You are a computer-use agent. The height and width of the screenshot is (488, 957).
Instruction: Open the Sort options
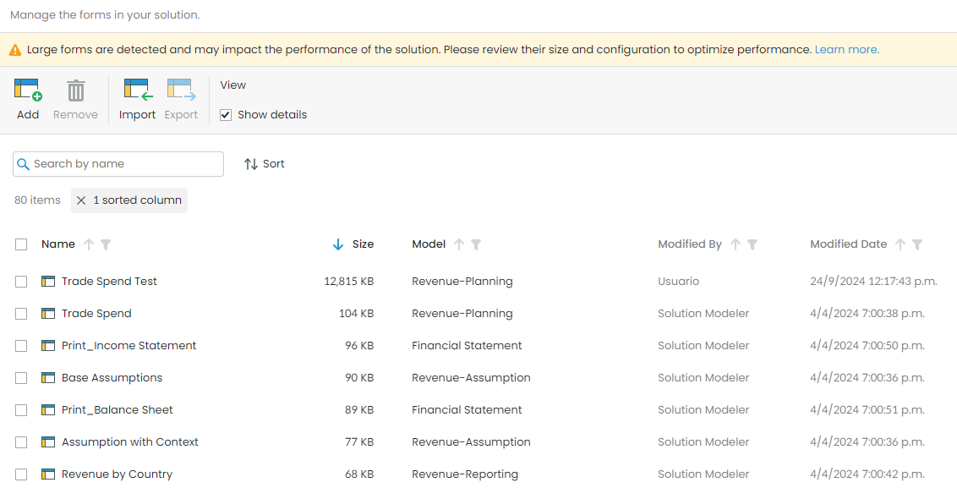coord(264,164)
